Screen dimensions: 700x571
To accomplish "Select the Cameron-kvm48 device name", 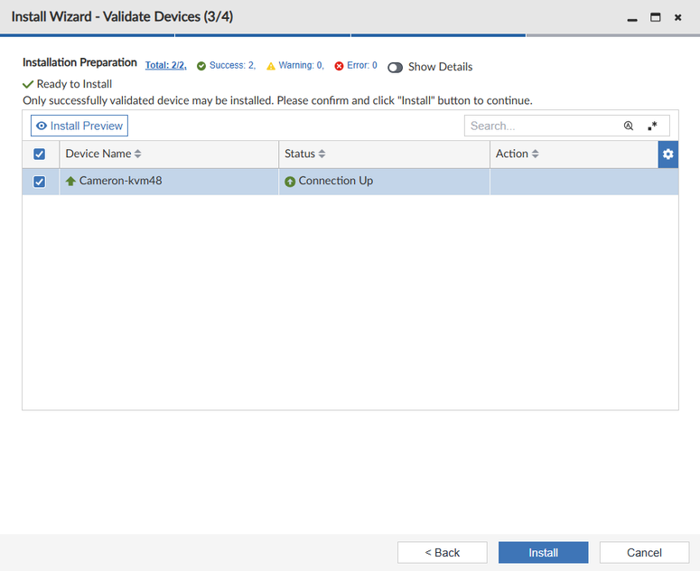I will pos(120,181).
